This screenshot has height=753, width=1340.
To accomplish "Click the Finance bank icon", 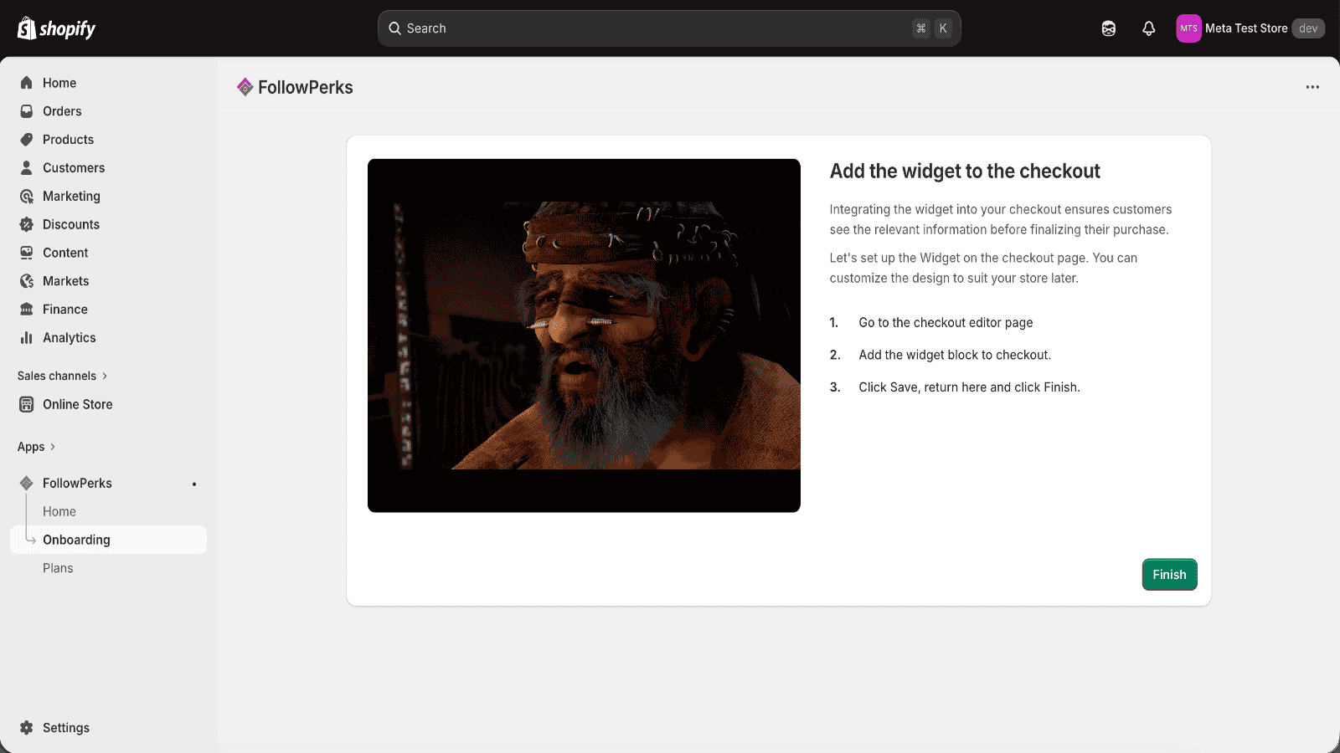I will [x=27, y=310].
